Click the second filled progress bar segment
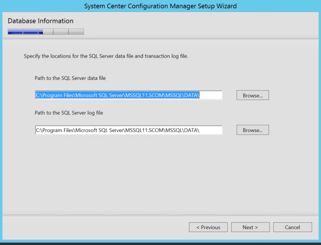321x245 pixels. point(31,32)
